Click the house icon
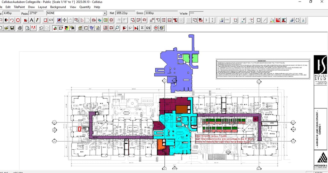Image resolution: width=328 pixels, height=173 pixels. click(x=80, y=28)
